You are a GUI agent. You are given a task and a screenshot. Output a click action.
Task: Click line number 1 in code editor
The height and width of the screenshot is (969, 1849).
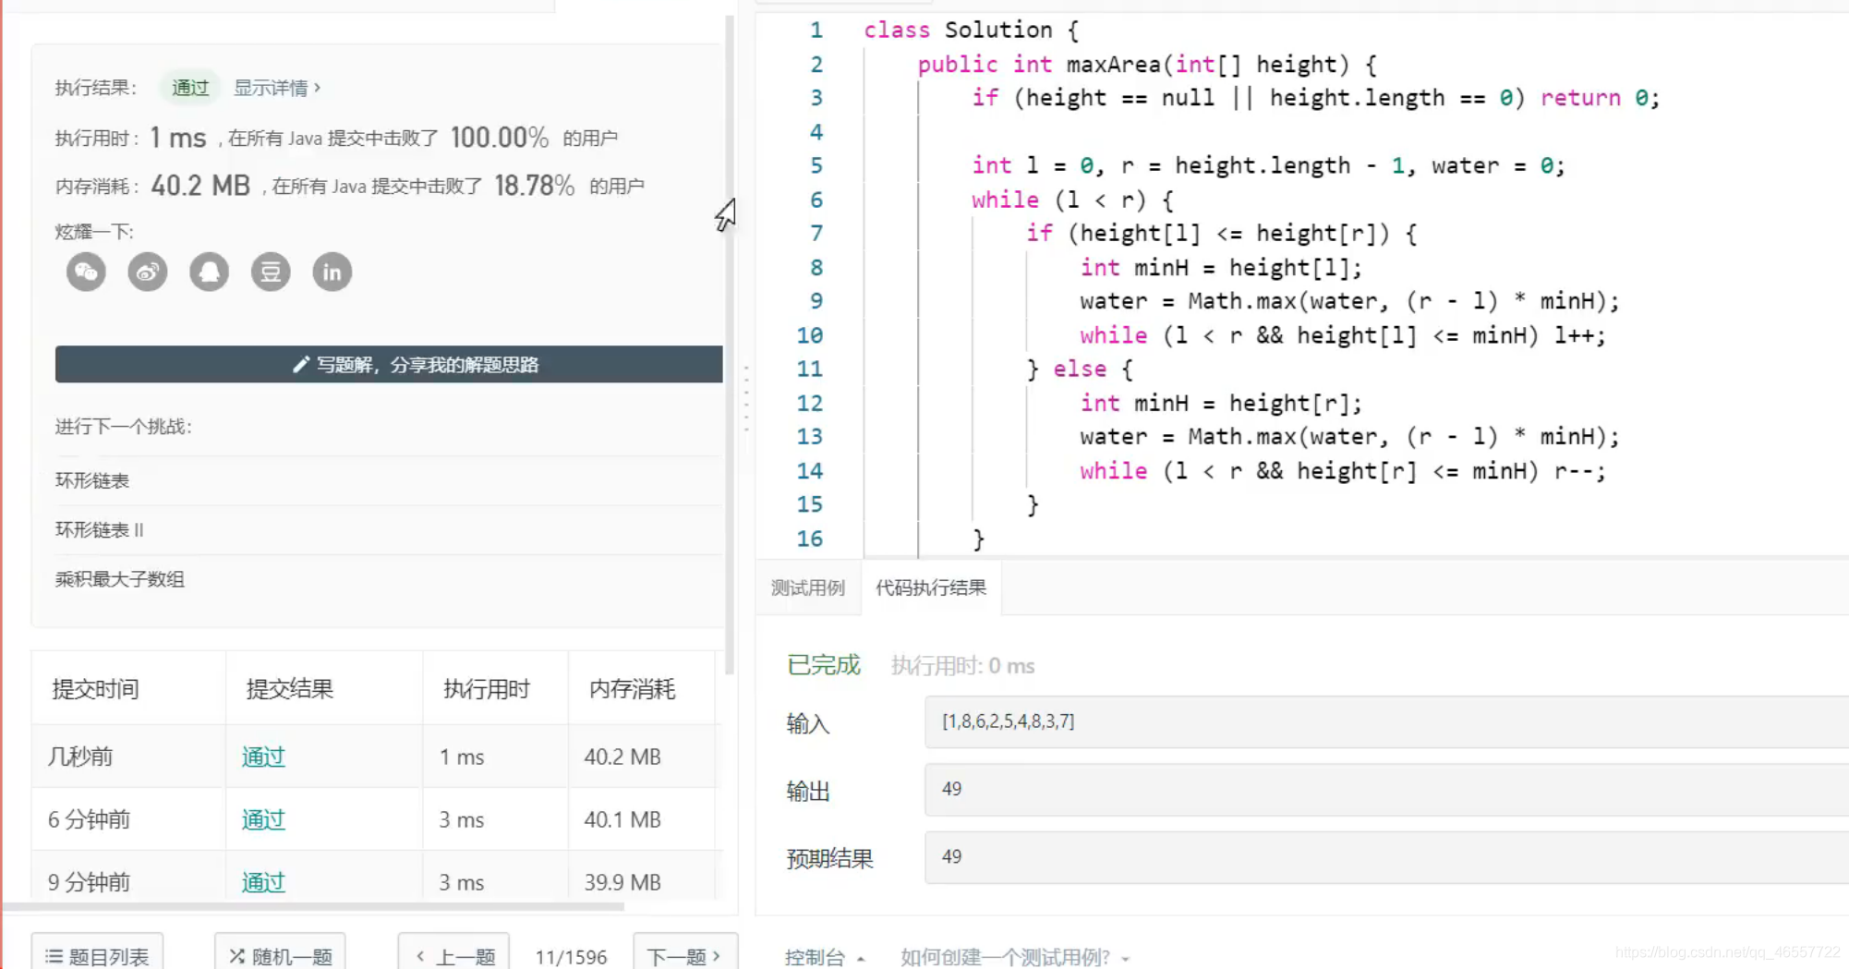(x=816, y=30)
